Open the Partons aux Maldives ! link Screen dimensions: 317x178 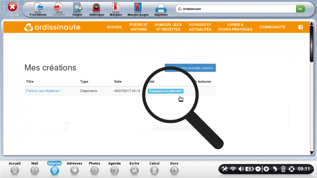[44, 91]
